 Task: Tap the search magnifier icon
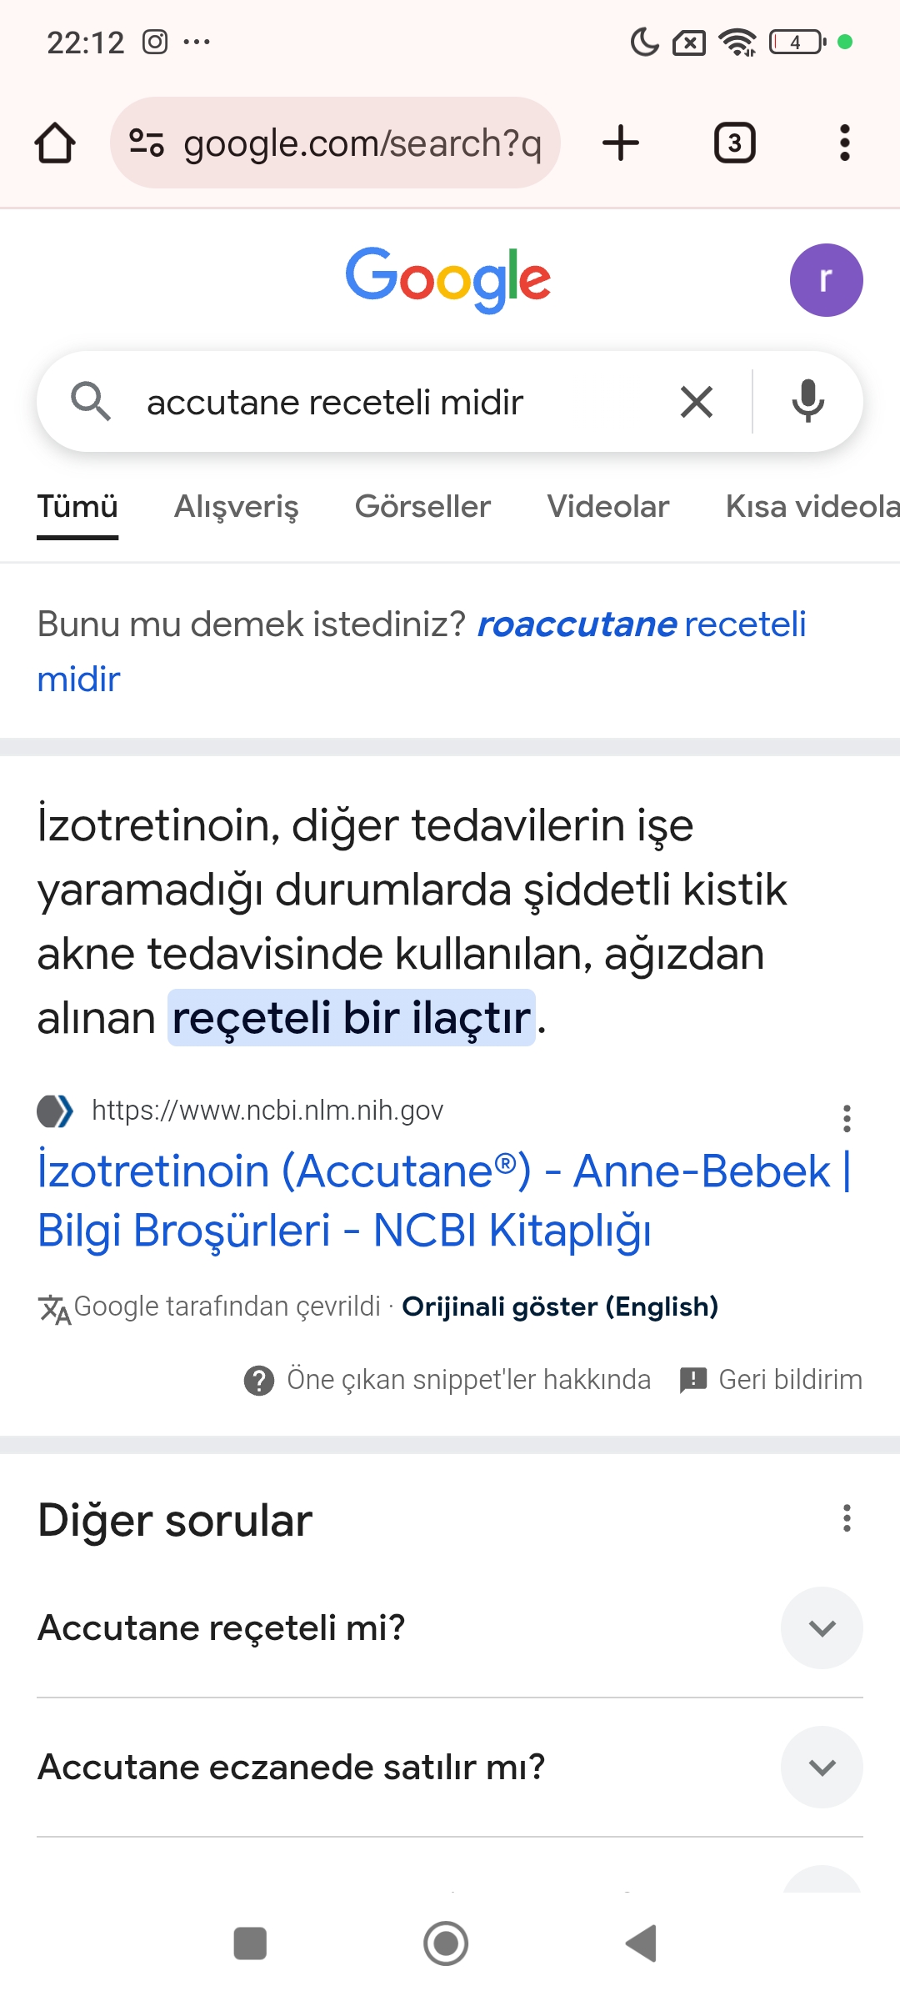90,402
